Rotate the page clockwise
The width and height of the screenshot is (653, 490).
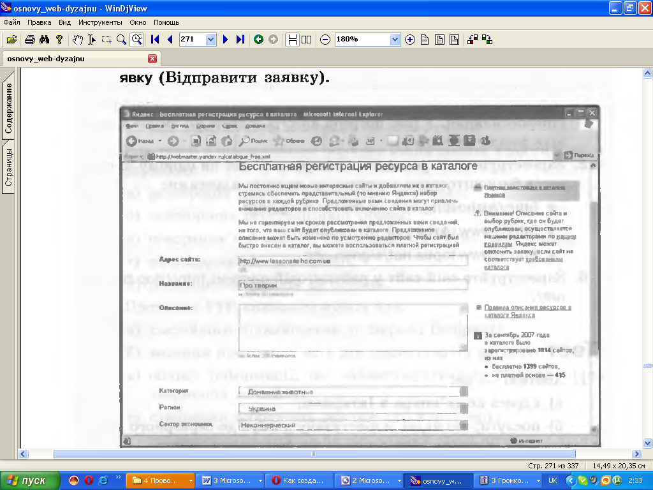487,40
